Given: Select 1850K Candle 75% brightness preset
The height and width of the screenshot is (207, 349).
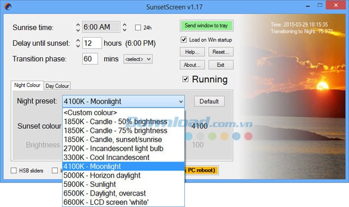Looking at the screenshot, I should [x=124, y=131].
